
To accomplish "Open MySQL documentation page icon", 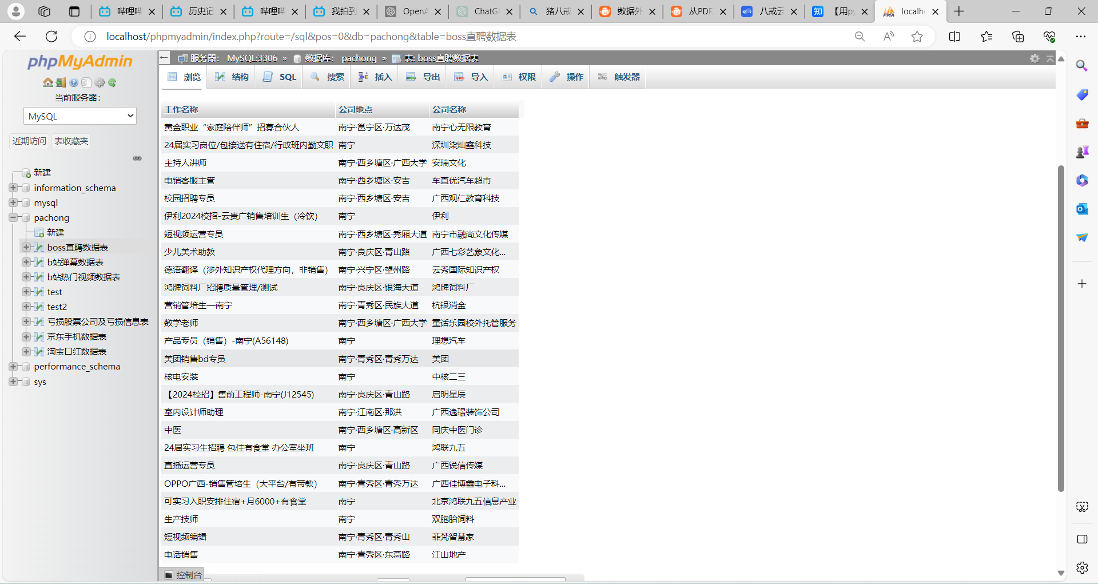I will (86, 83).
